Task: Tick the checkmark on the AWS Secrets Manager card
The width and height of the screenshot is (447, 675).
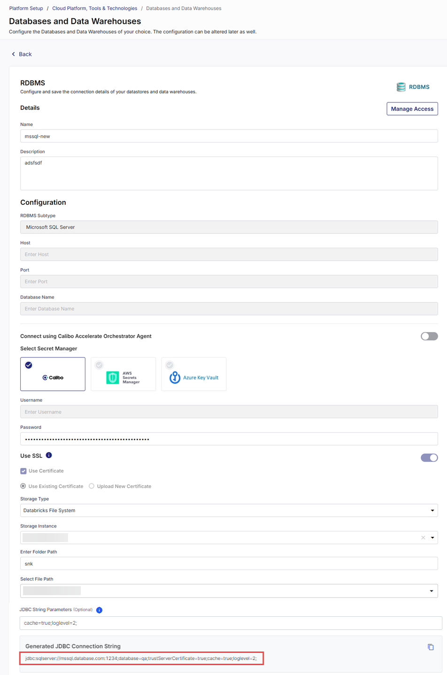Action: pos(99,365)
